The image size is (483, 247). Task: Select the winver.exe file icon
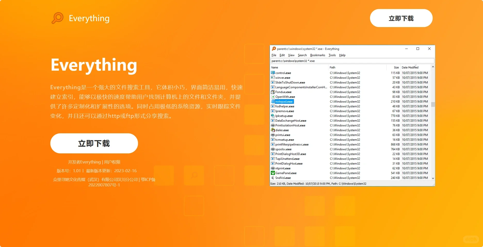pyautogui.click(x=273, y=78)
